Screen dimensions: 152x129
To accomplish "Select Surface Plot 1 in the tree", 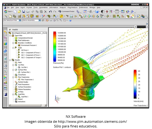I will pos(26,72).
